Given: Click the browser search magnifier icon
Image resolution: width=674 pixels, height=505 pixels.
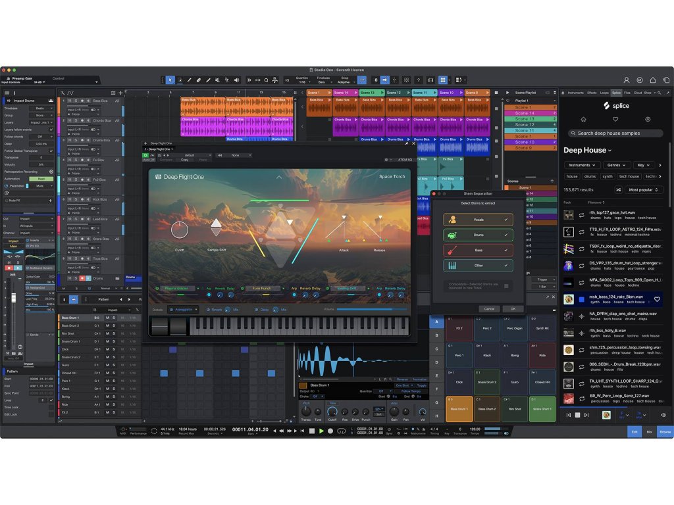Looking at the screenshot, I should [659, 93].
